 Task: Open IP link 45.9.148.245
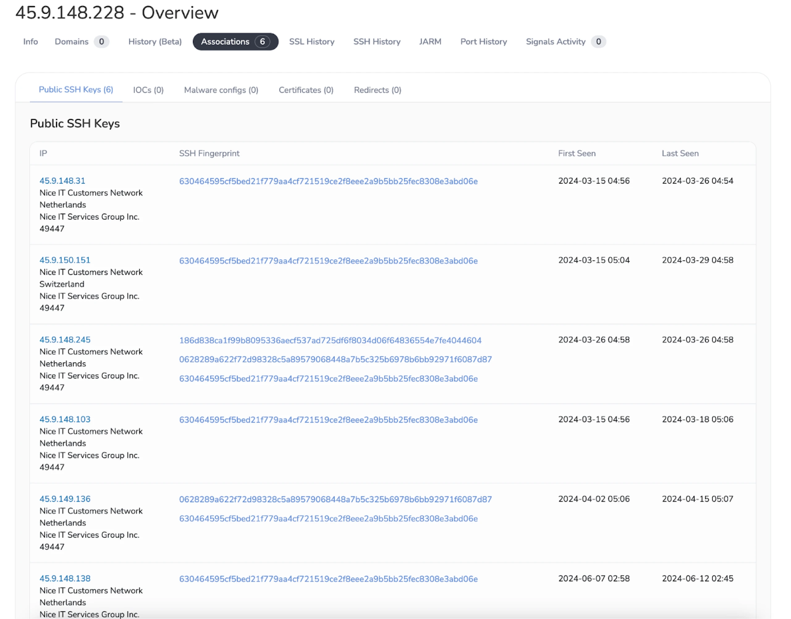pos(65,339)
